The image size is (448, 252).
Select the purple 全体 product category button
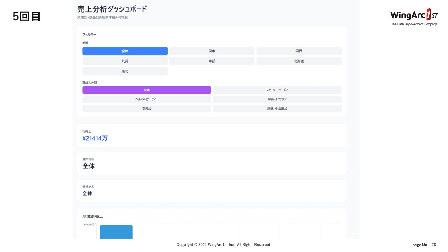[147, 90]
